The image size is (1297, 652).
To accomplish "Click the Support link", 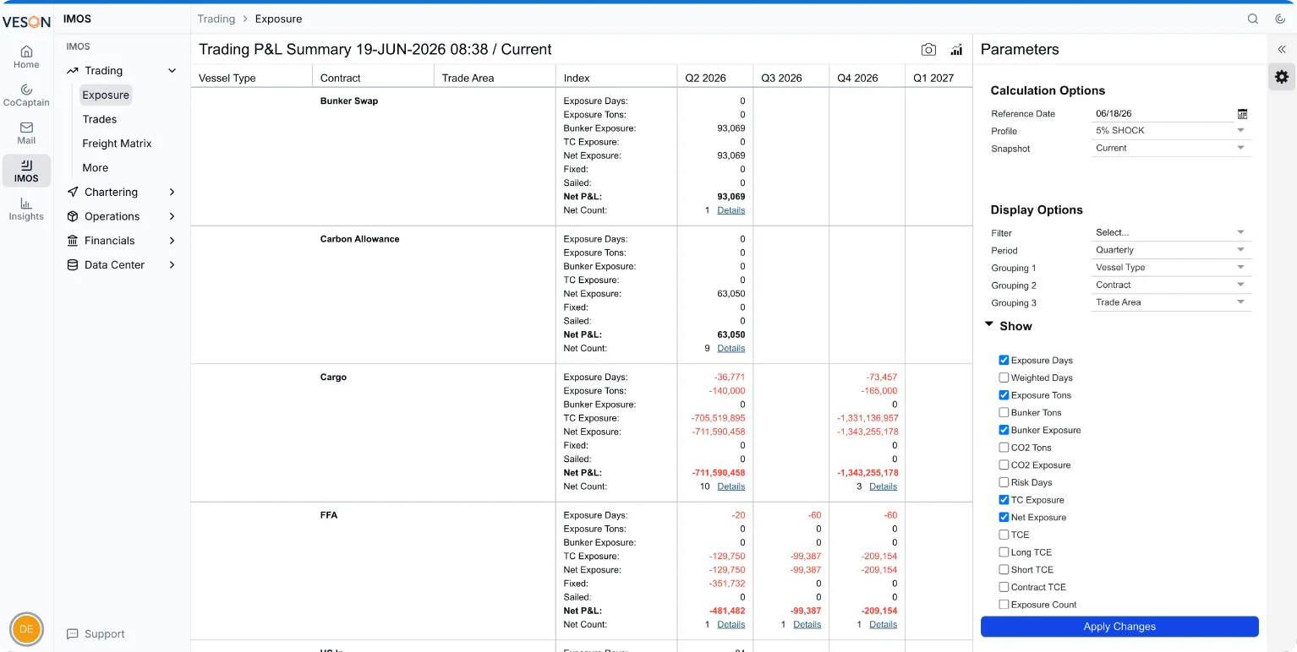I will [105, 634].
